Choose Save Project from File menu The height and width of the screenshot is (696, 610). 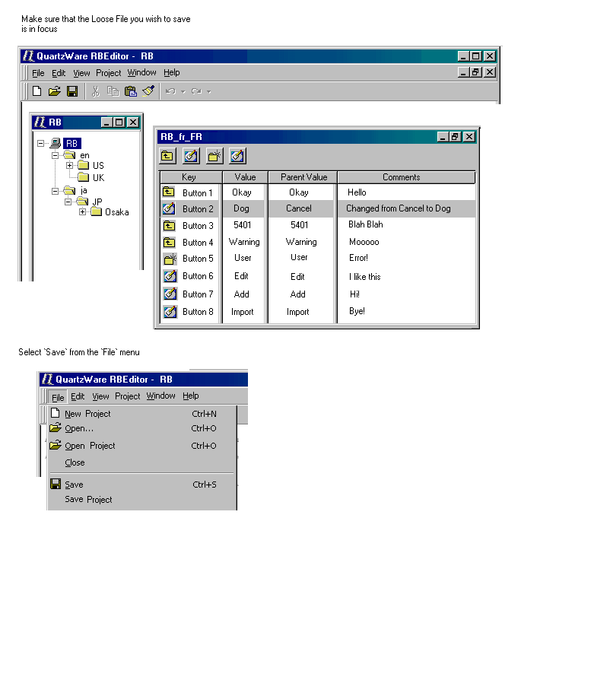pos(141,499)
